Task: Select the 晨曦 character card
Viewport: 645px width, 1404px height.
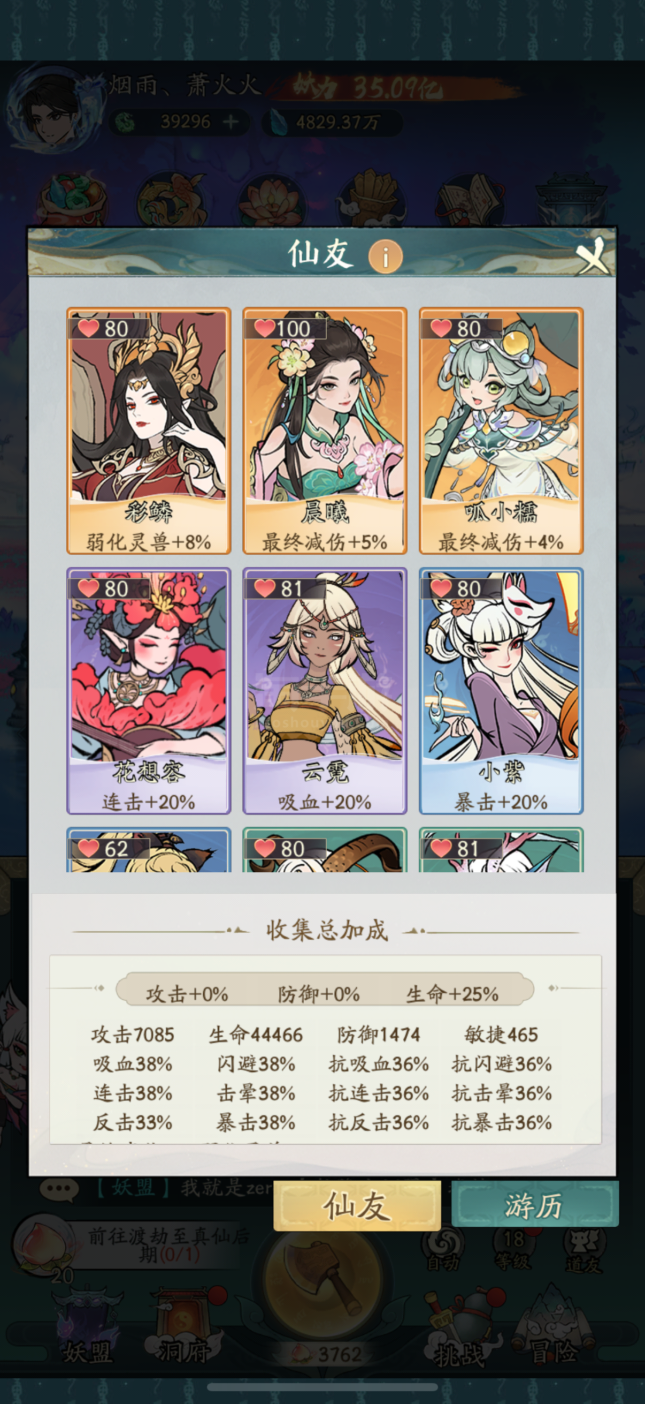Action: [x=325, y=431]
